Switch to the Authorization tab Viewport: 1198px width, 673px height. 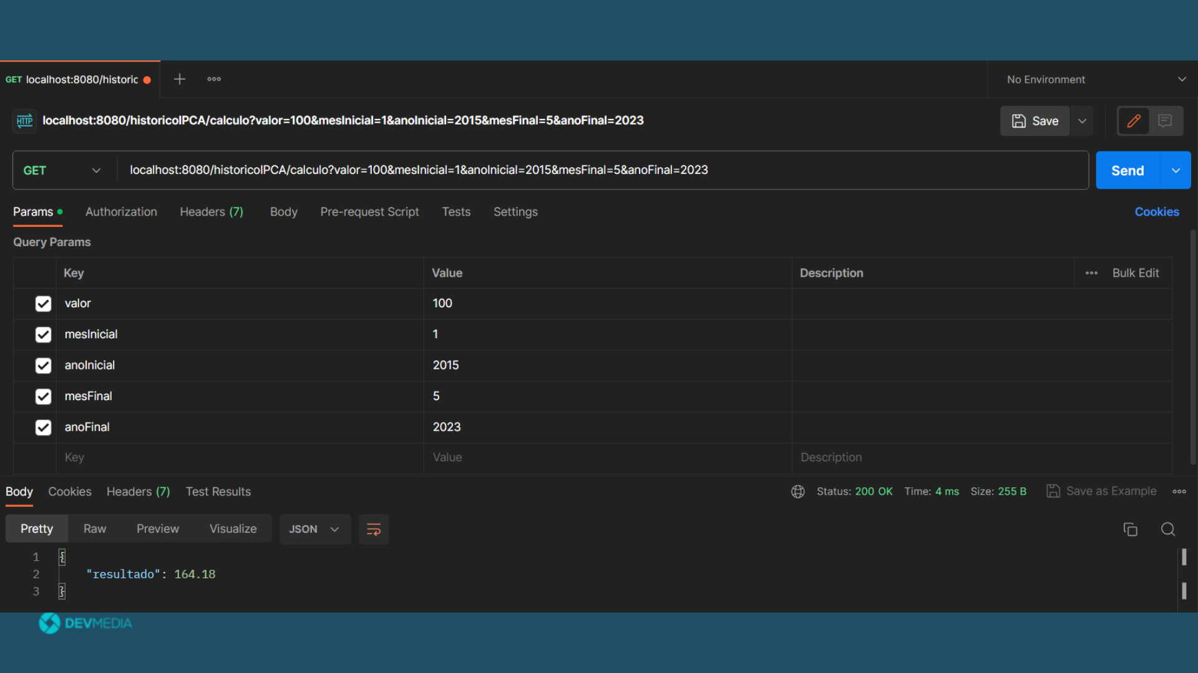(121, 212)
